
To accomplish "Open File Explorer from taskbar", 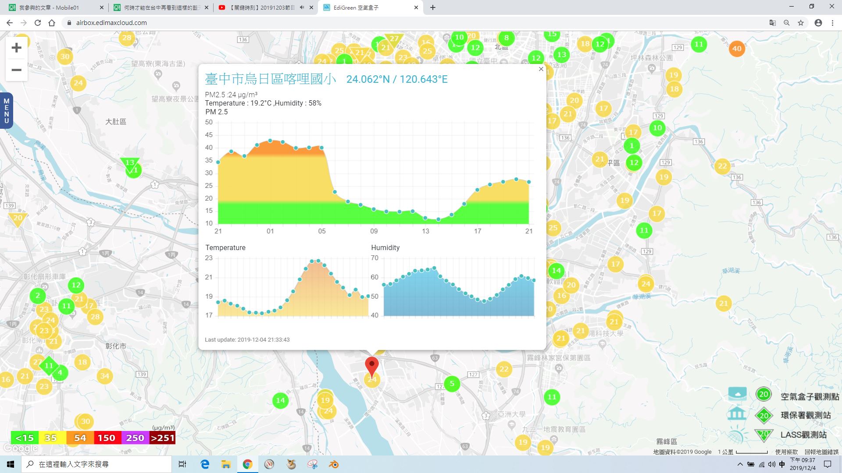I will pos(226,464).
